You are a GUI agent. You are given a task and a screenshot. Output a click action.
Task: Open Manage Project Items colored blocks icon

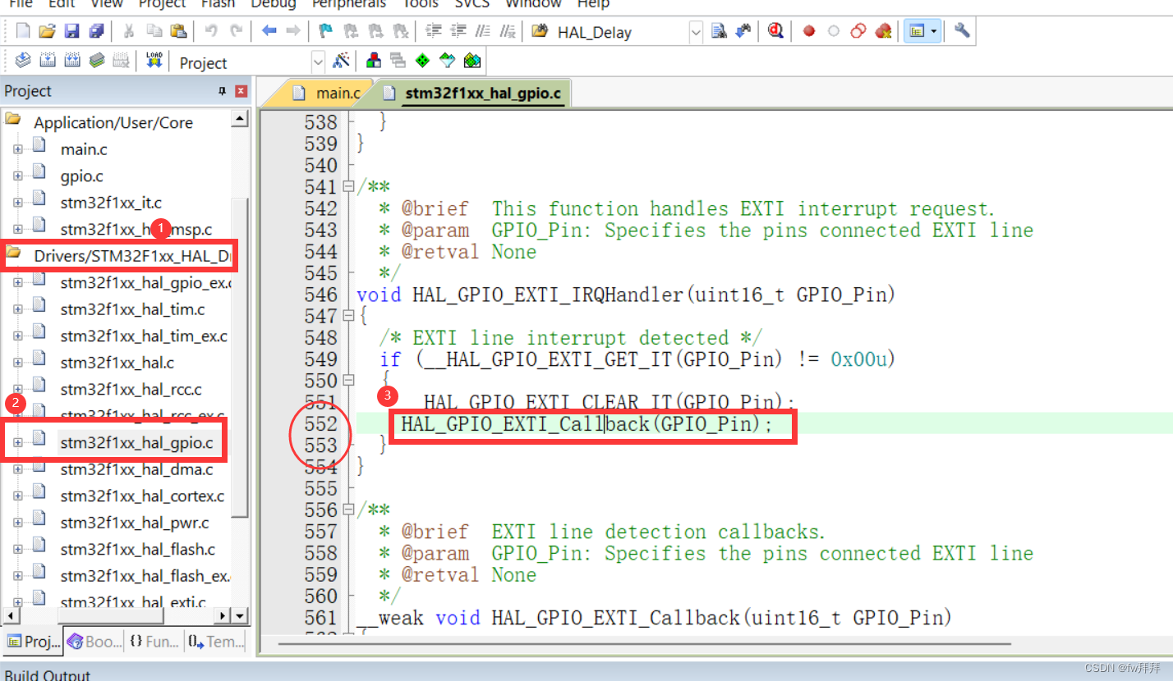[x=373, y=61]
